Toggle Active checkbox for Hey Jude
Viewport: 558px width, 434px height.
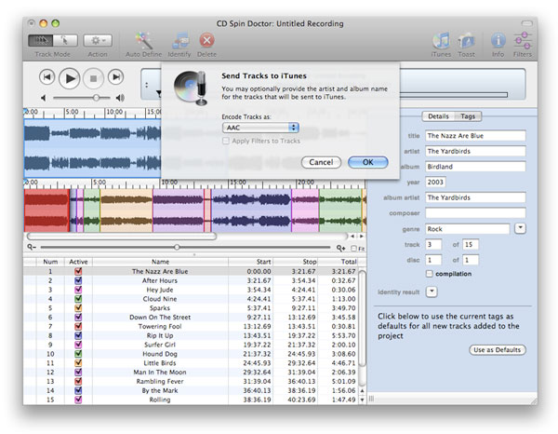[x=78, y=290]
